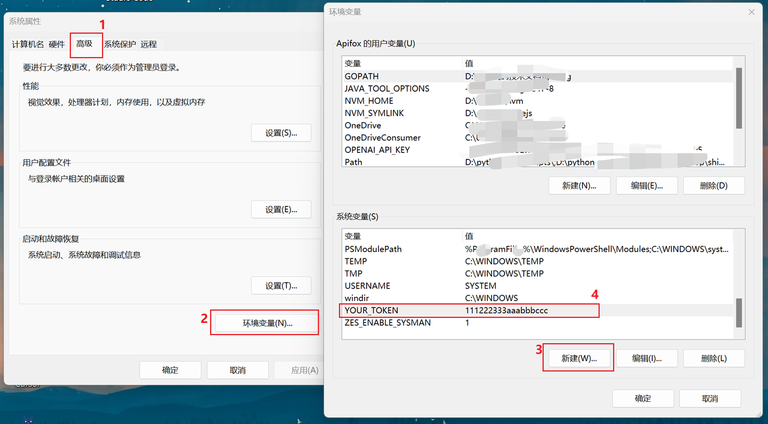
Task: Click 删除(L) under system variables
Action: 714,358
